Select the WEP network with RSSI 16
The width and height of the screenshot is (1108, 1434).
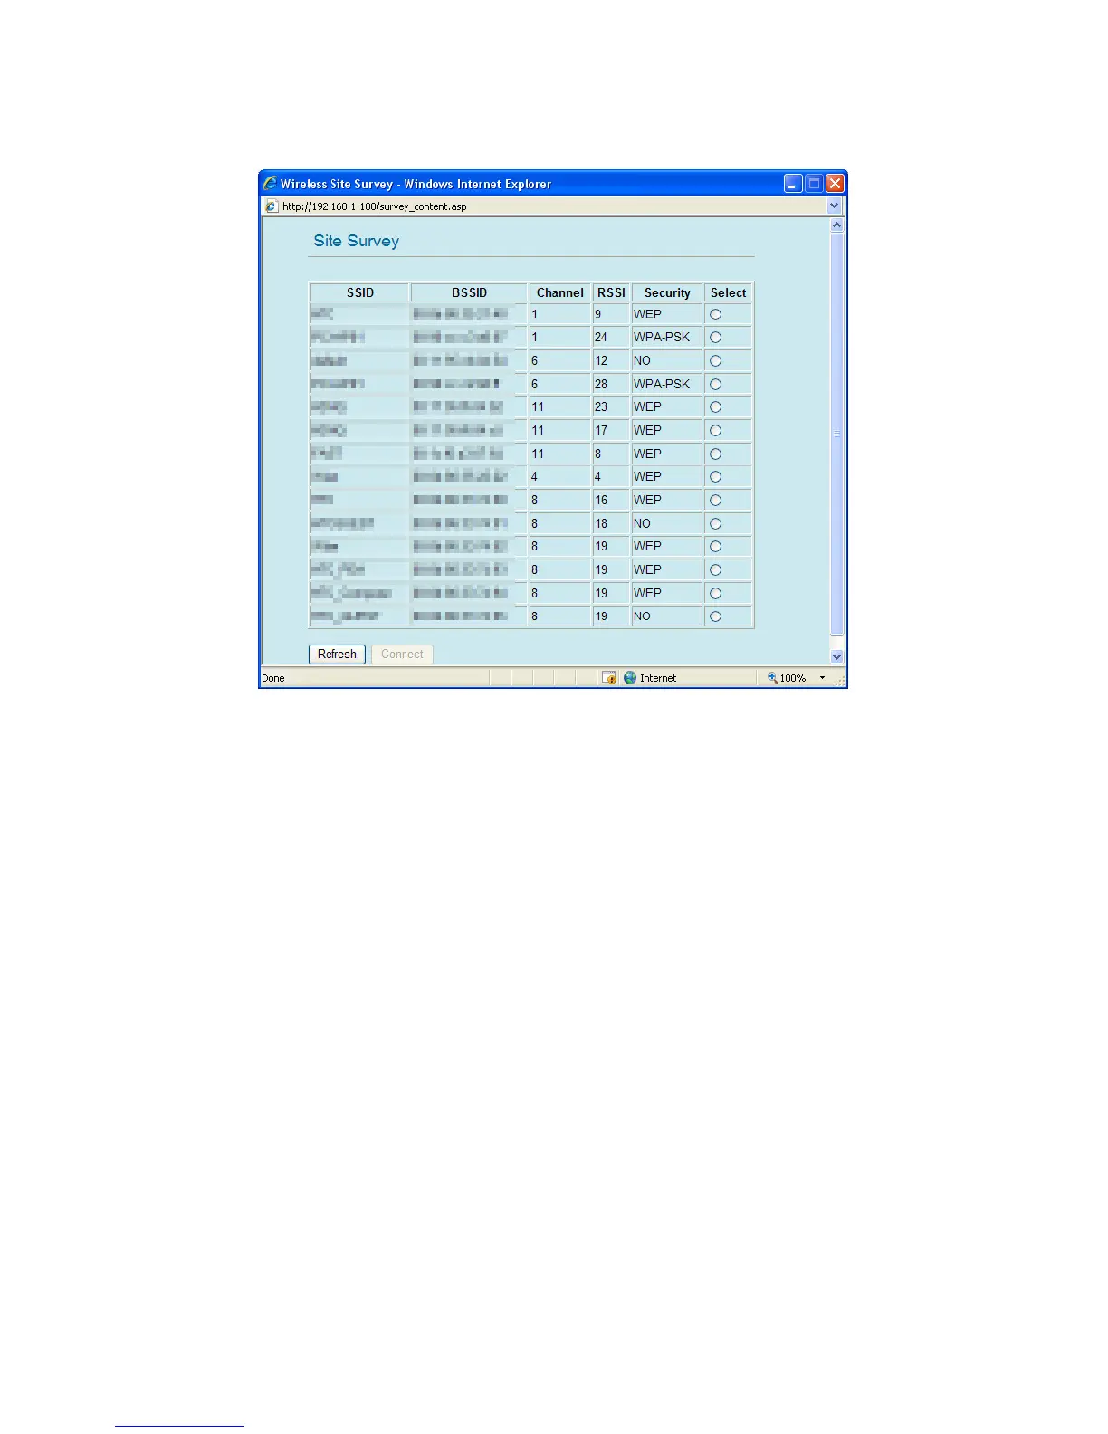(715, 501)
